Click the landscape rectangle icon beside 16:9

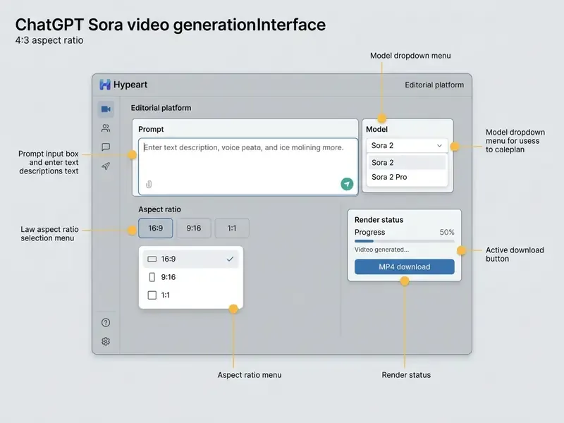(x=152, y=259)
